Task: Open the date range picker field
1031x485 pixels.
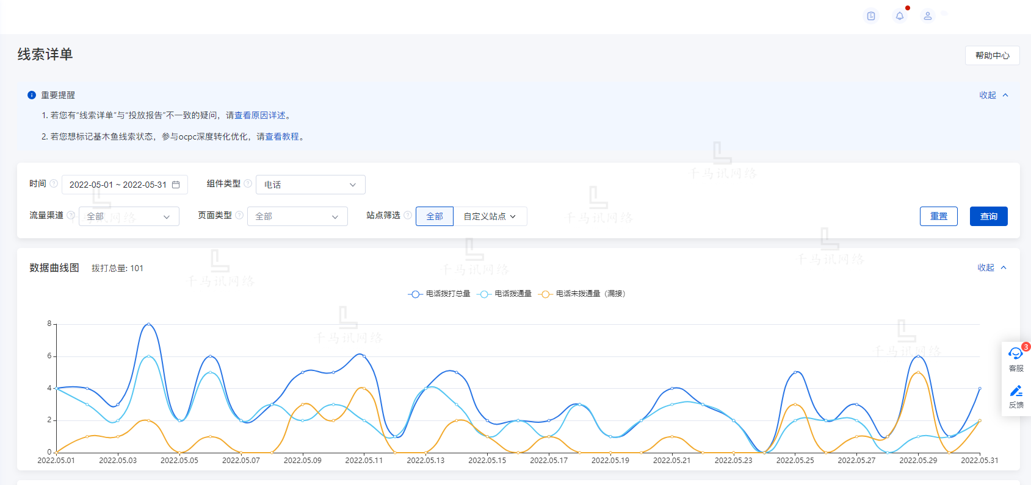Action: 125,185
